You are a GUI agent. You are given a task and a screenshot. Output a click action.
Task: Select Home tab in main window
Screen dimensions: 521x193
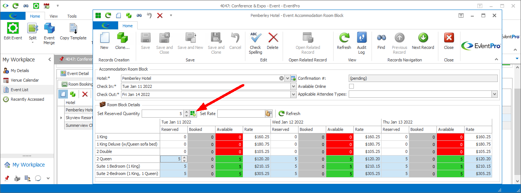(x=35, y=16)
